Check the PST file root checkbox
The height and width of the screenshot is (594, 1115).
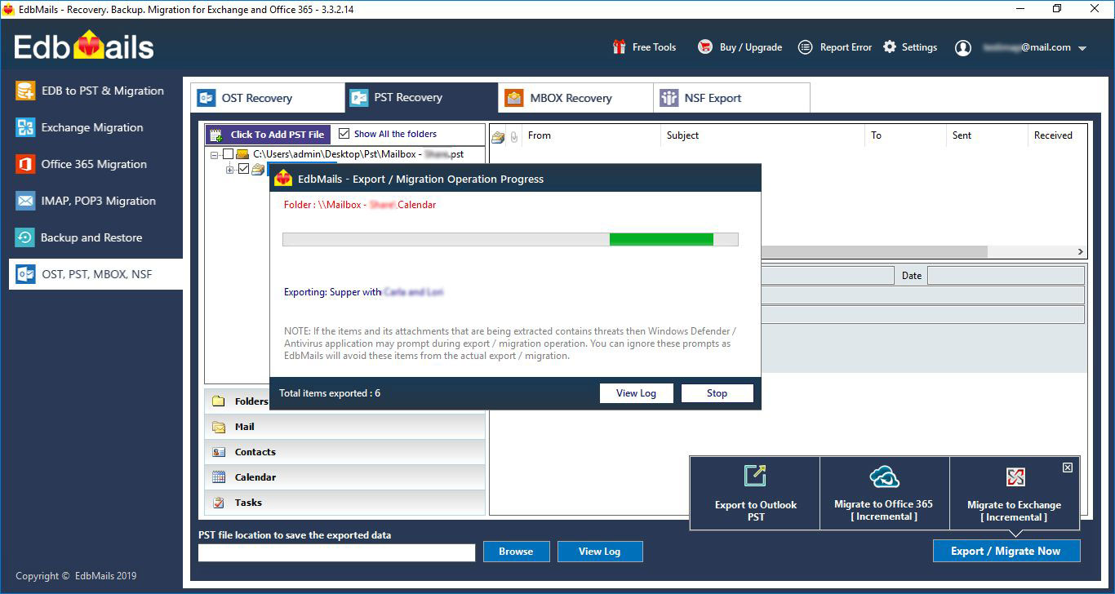click(228, 154)
